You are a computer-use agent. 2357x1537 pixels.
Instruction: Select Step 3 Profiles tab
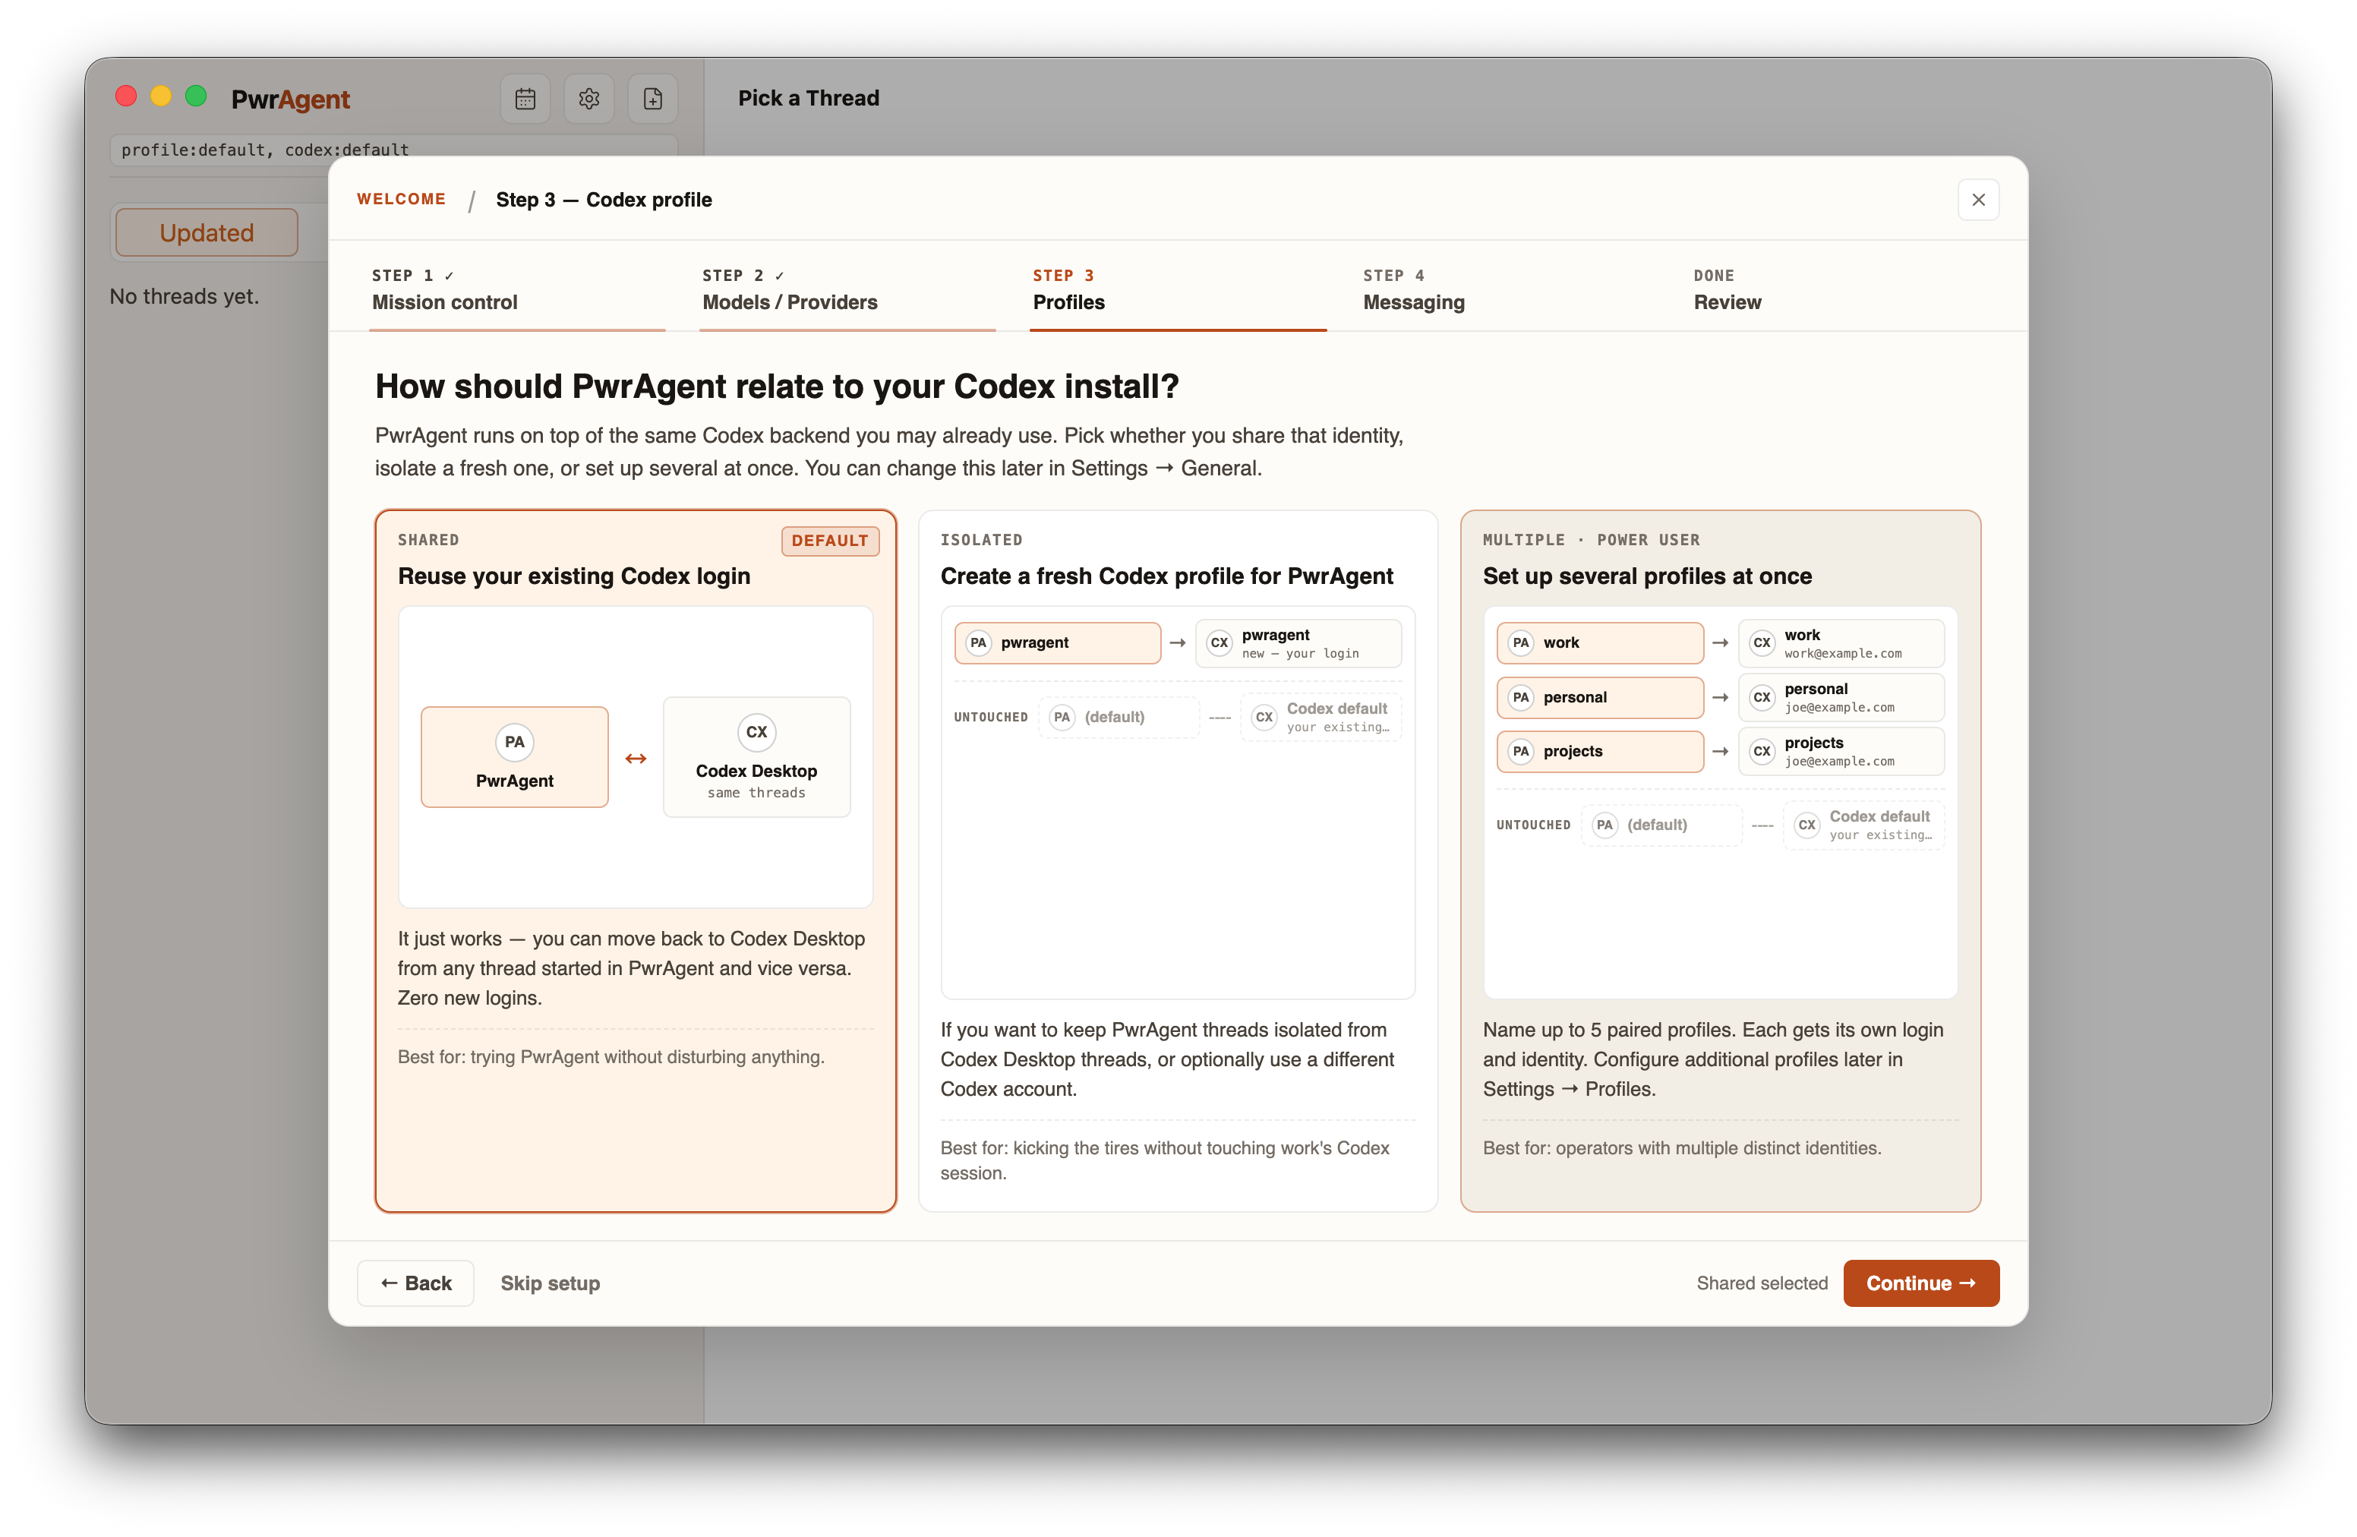tap(1178, 290)
